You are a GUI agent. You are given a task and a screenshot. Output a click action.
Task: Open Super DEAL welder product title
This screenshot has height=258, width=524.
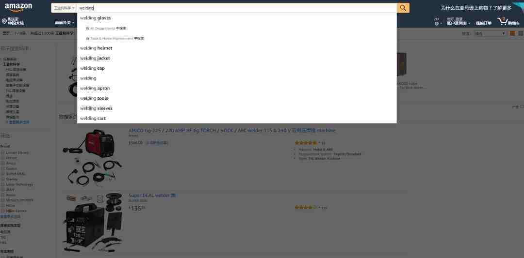click(152, 196)
